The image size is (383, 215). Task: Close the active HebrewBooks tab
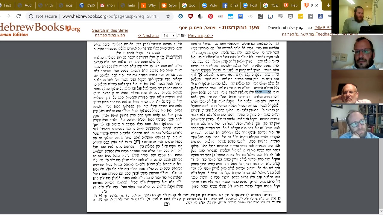[317, 5]
